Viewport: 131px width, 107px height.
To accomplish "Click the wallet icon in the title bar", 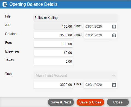I will 5,4.
